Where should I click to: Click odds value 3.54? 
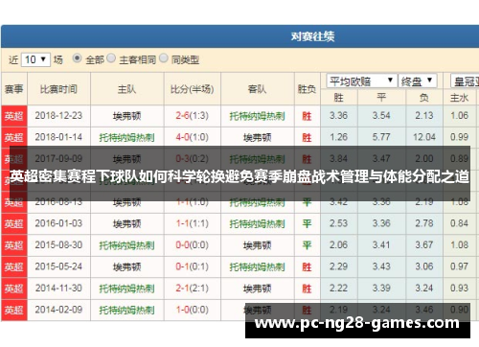[x=381, y=116]
